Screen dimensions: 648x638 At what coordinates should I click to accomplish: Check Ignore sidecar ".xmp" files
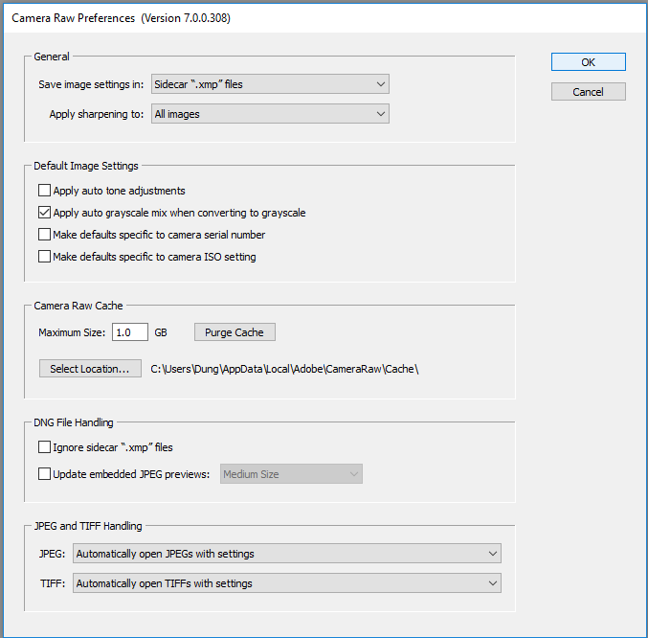point(45,447)
